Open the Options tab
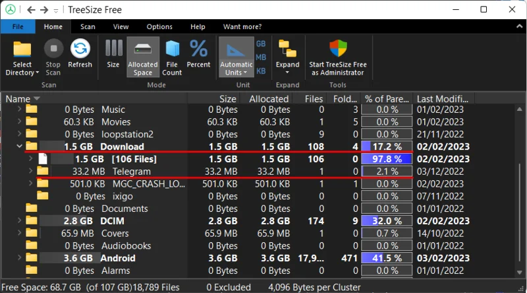The height and width of the screenshot is (293, 527). (x=159, y=26)
